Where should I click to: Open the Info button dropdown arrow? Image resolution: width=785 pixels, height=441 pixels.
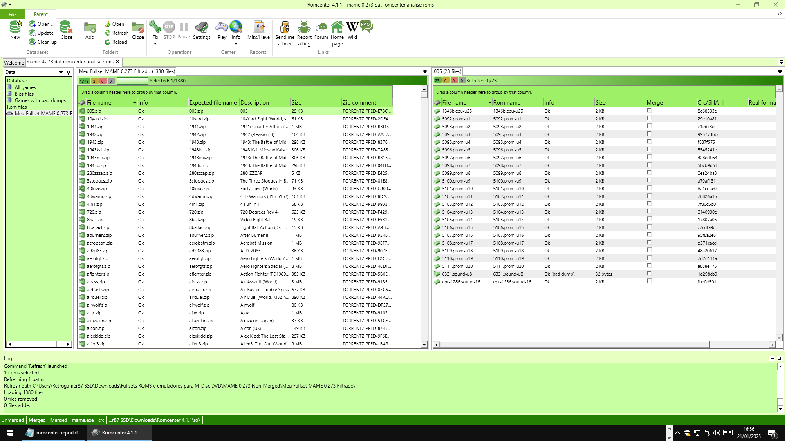(x=236, y=44)
